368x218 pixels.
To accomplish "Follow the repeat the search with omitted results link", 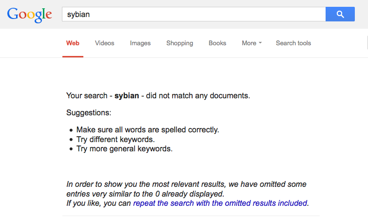I will (220, 203).
